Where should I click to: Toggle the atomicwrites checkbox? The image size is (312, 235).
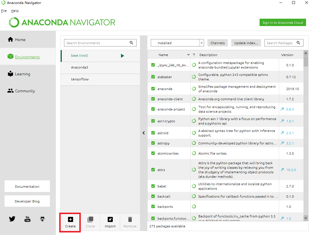click(153, 153)
